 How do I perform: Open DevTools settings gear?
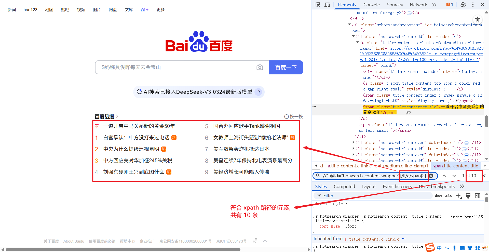pyautogui.click(x=463, y=5)
